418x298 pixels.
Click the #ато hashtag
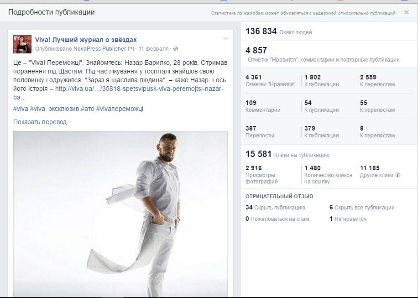(88, 109)
